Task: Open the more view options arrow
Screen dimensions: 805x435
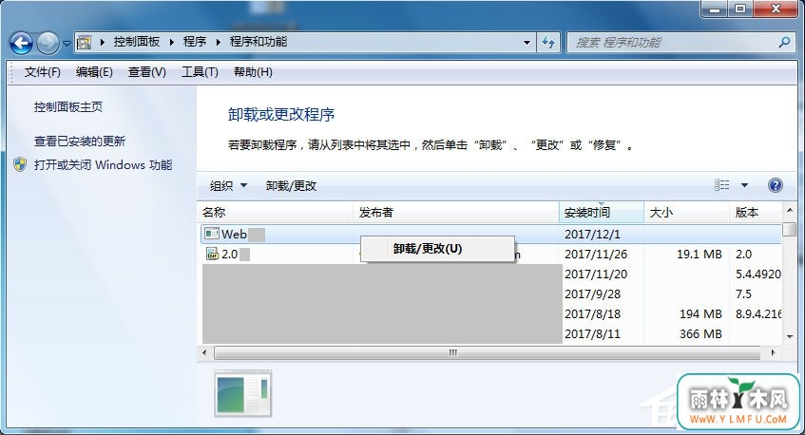Action: [x=744, y=185]
